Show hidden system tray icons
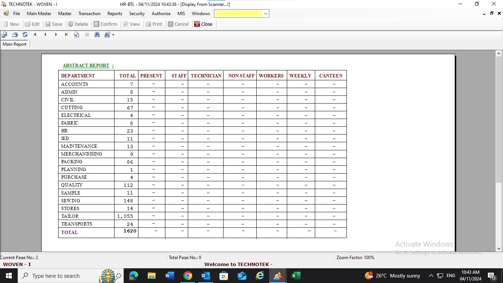This screenshot has height=283, width=503. [431, 276]
